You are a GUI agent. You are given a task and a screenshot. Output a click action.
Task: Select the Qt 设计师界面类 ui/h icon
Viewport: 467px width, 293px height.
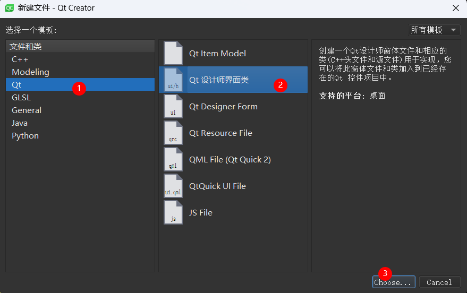(x=173, y=80)
